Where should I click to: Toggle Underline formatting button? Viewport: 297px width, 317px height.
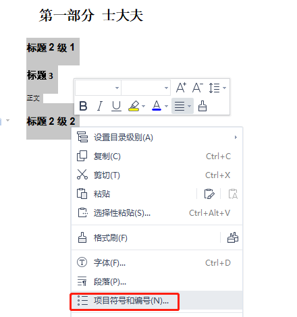click(x=116, y=106)
